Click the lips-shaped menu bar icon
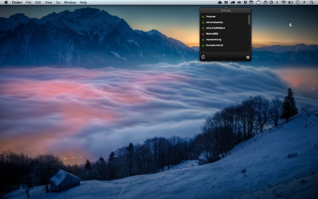The height and width of the screenshot is (199, 318). 239,2
